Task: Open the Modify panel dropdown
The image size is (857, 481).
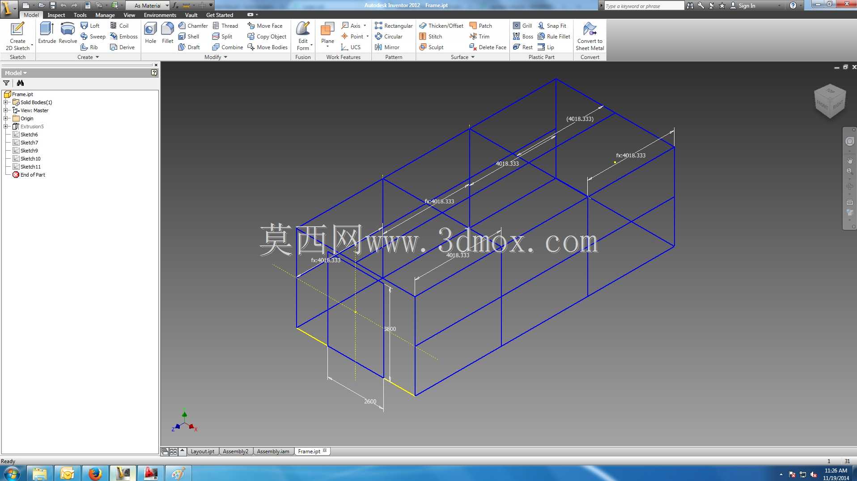Action: (216, 57)
